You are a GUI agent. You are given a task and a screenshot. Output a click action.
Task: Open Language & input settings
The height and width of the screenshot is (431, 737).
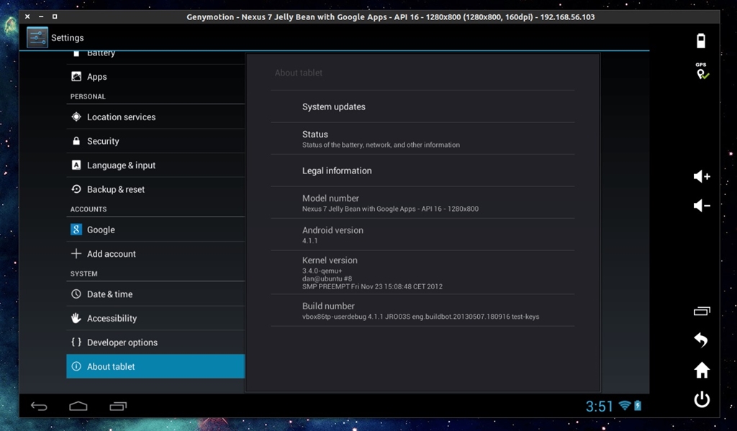(x=155, y=165)
